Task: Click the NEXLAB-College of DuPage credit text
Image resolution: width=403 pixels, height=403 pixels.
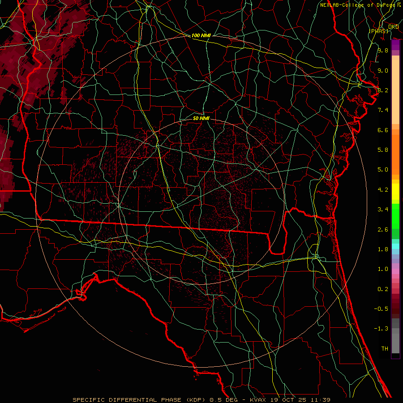Action: point(358,5)
